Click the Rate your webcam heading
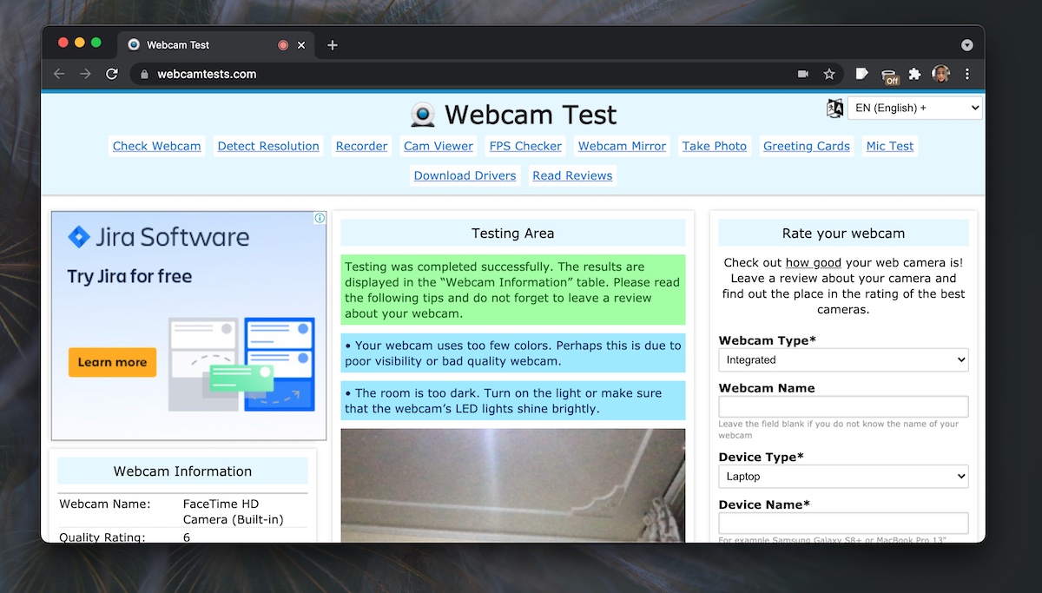Image resolution: width=1042 pixels, height=593 pixels. click(x=843, y=233)
